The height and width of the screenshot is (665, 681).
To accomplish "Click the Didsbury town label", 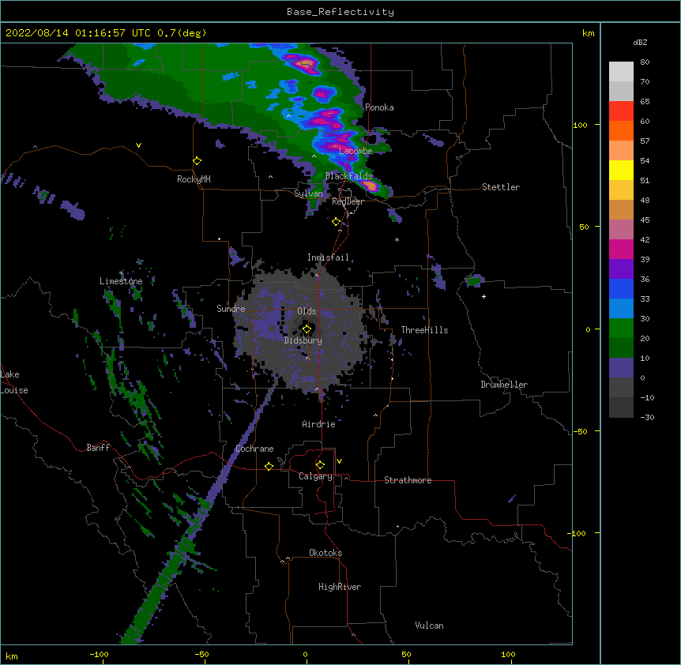I will pyautogui.click(x=303, y=340).
